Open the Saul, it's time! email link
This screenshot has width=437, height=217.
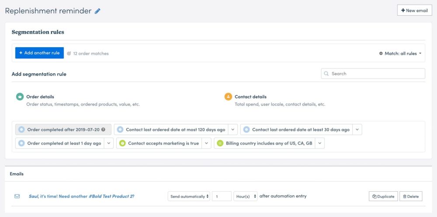[x=81, y=196]
